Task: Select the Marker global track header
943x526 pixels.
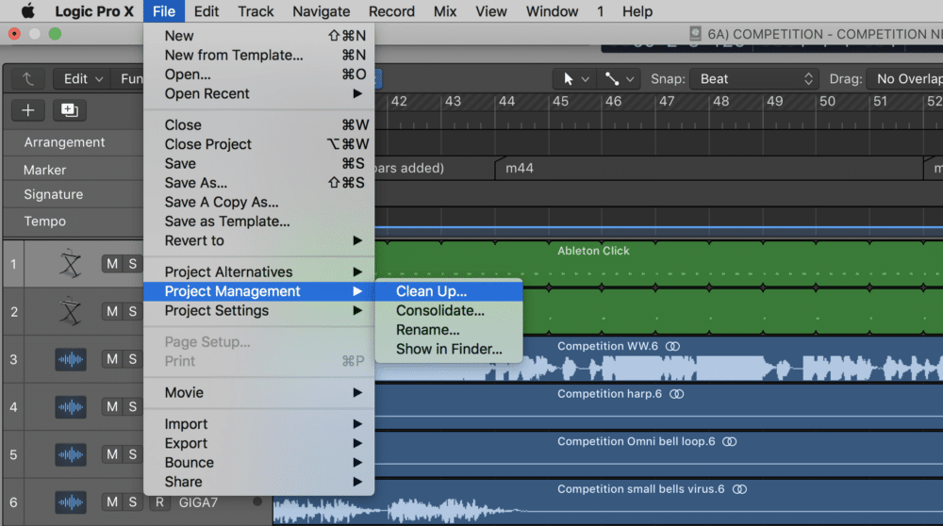Action: tap(45, 170)
